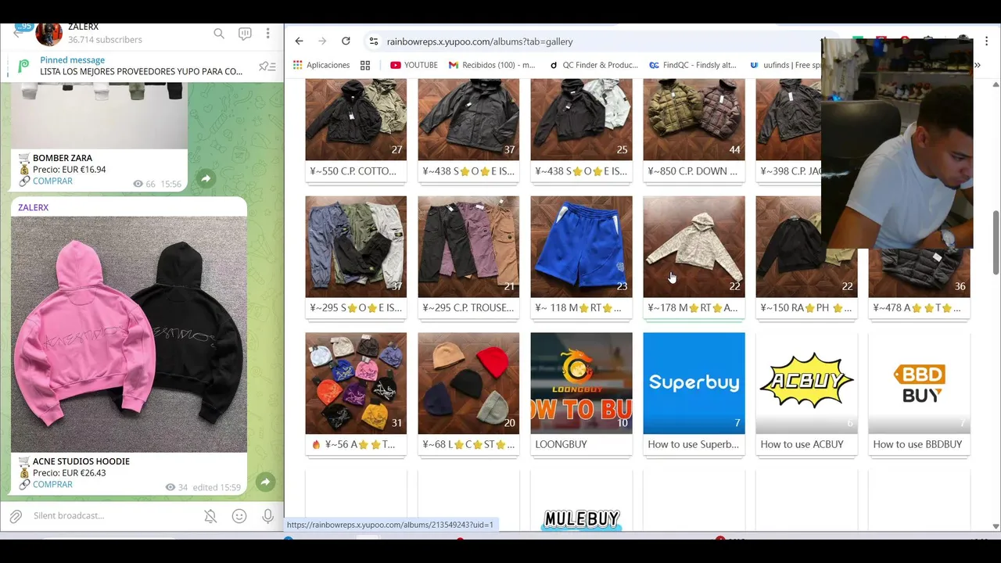Open the ¥~295 C.P. TROUSE album
The image size is (1001, 563).
(468, 258)
